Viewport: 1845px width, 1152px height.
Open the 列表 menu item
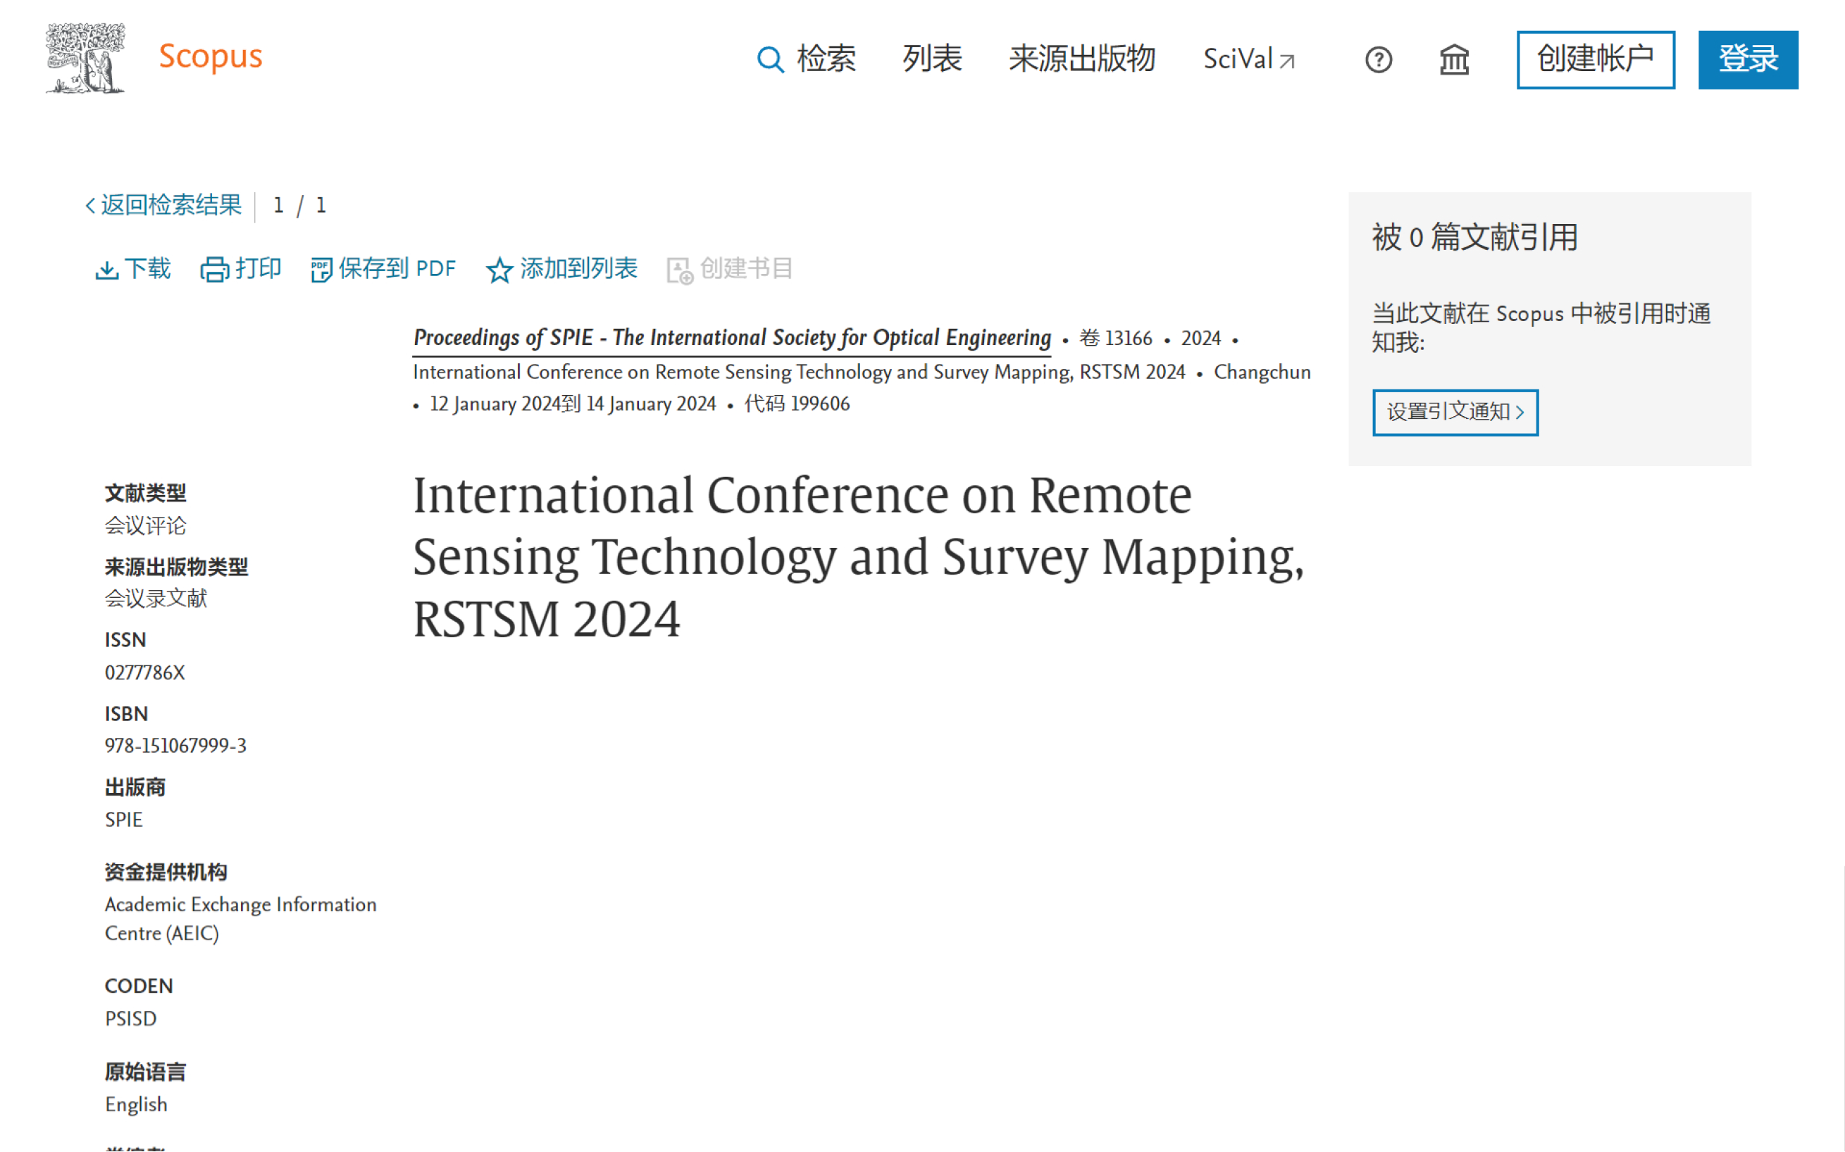tap(932, 58)
